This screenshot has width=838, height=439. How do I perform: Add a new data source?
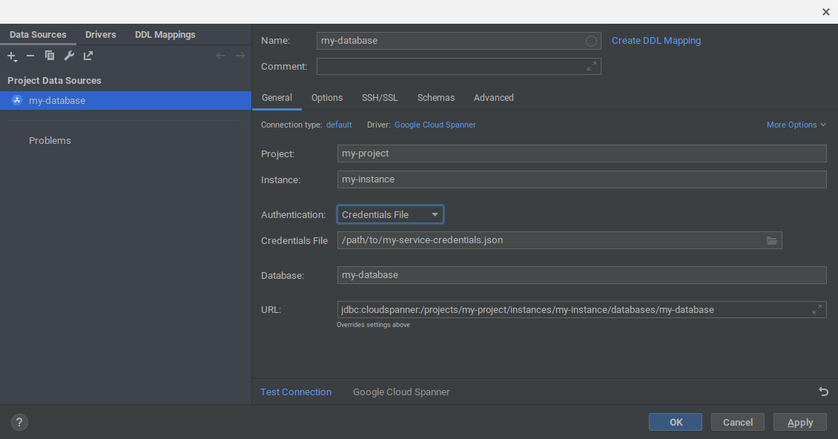tap(11, 56)
